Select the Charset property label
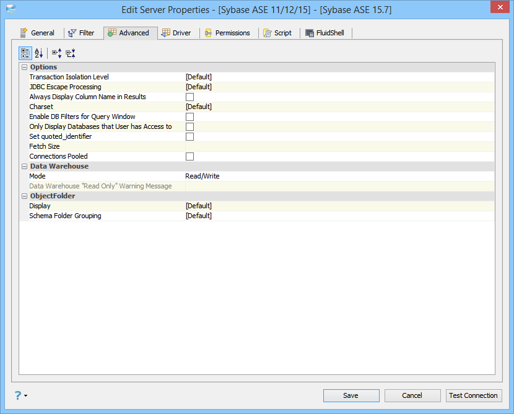The image size is (514, 414). [x=41, y=107]
